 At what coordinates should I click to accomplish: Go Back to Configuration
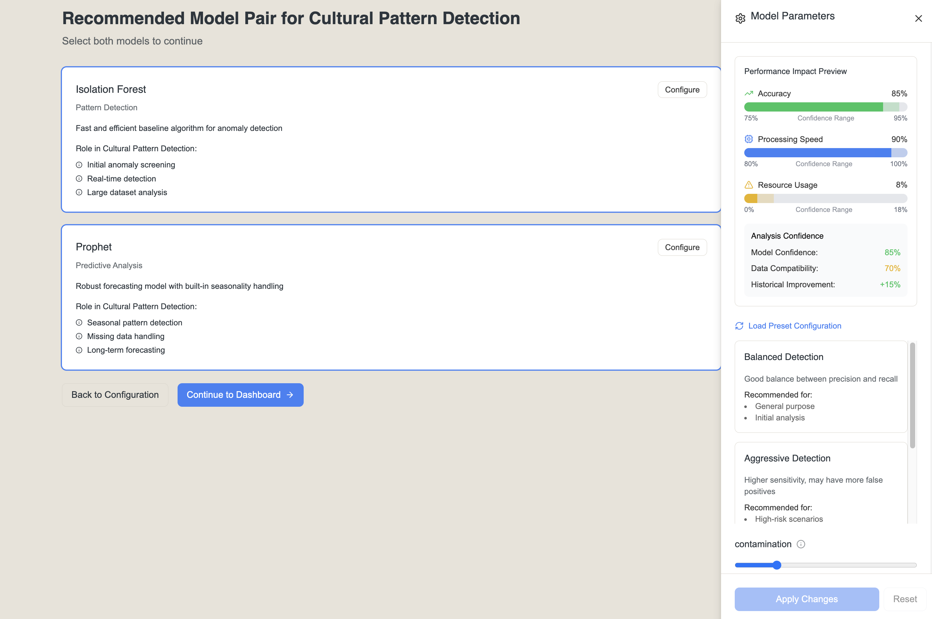(115, 395)
